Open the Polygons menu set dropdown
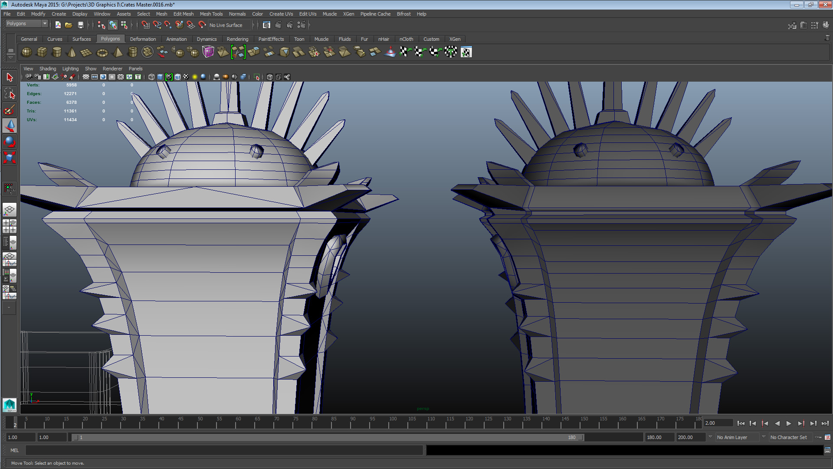 point(27,24)
